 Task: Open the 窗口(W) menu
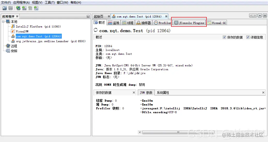62,3
